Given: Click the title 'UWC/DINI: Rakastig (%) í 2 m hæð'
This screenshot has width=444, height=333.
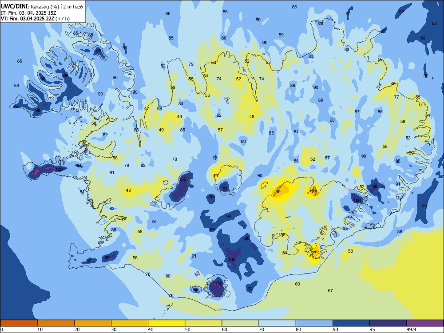Looking at the screenshot, I should pos(42,7).
